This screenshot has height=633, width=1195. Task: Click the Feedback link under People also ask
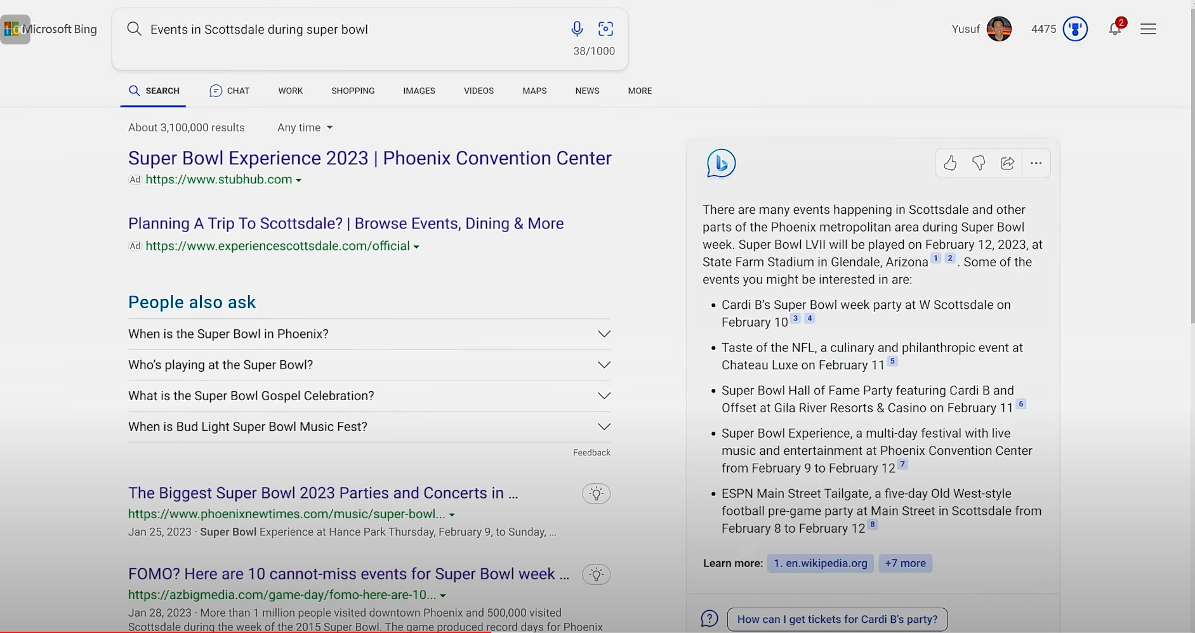[x=591, y=452]
